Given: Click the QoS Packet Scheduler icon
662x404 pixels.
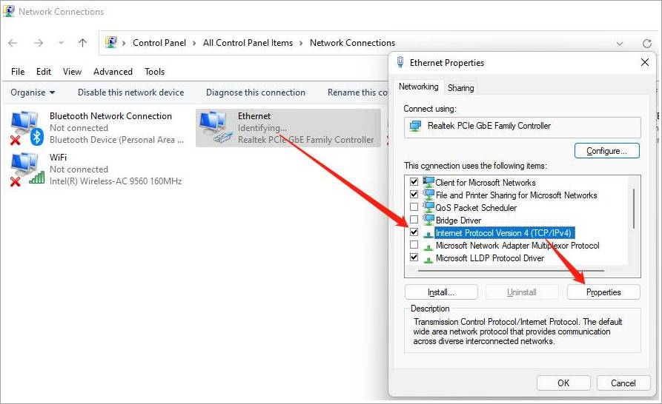Looking at the screenshot, I should point(428,207).
